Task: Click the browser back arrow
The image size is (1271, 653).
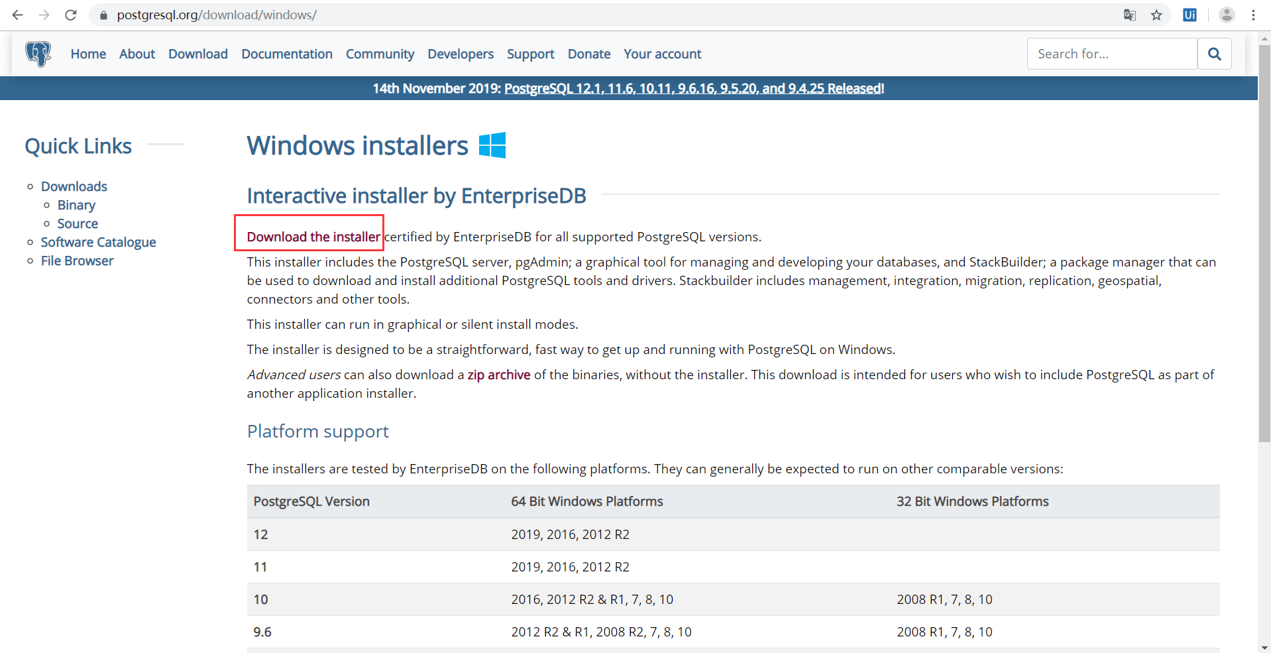Action: 18,15
